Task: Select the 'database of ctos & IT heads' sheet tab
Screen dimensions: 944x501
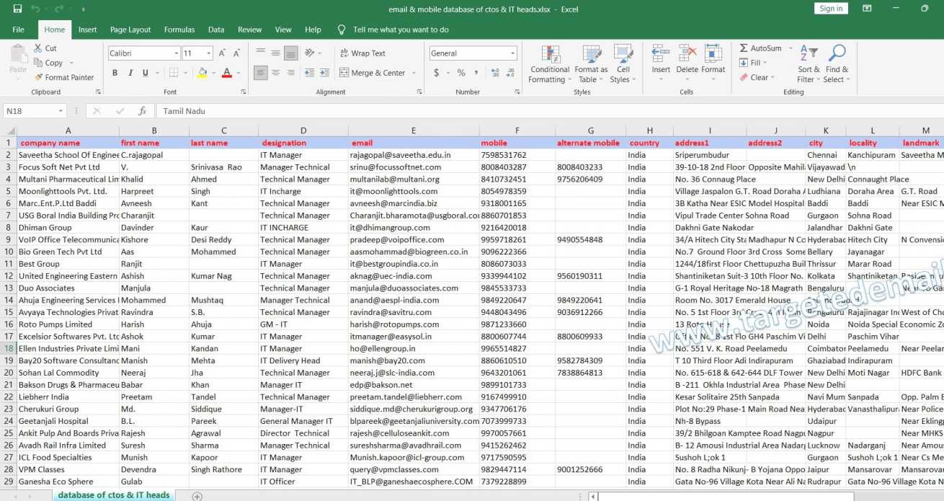Action: [114, 495]
